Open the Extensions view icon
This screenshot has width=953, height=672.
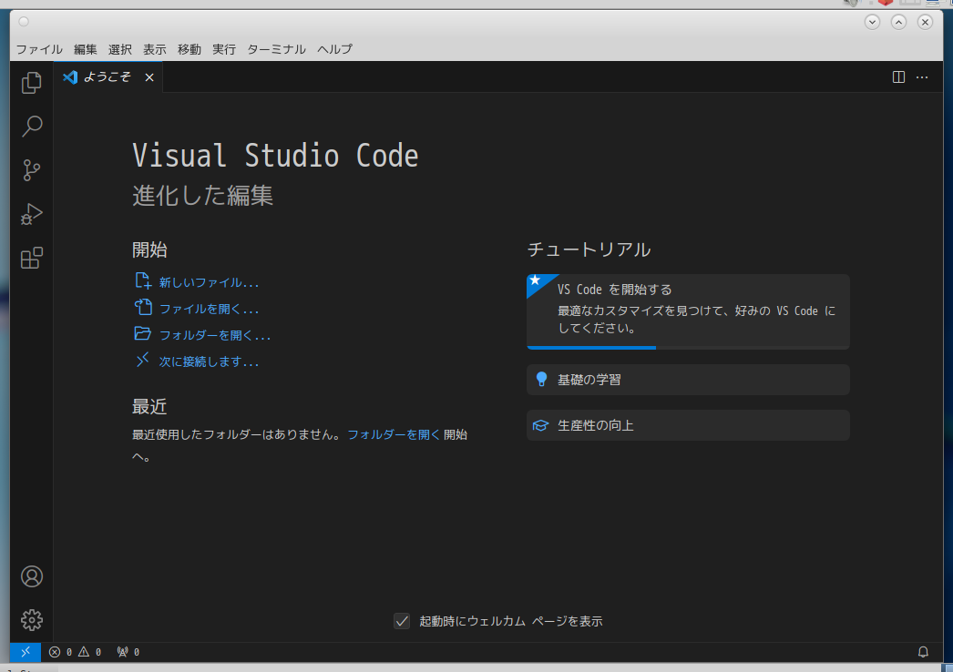pos(32,258)
